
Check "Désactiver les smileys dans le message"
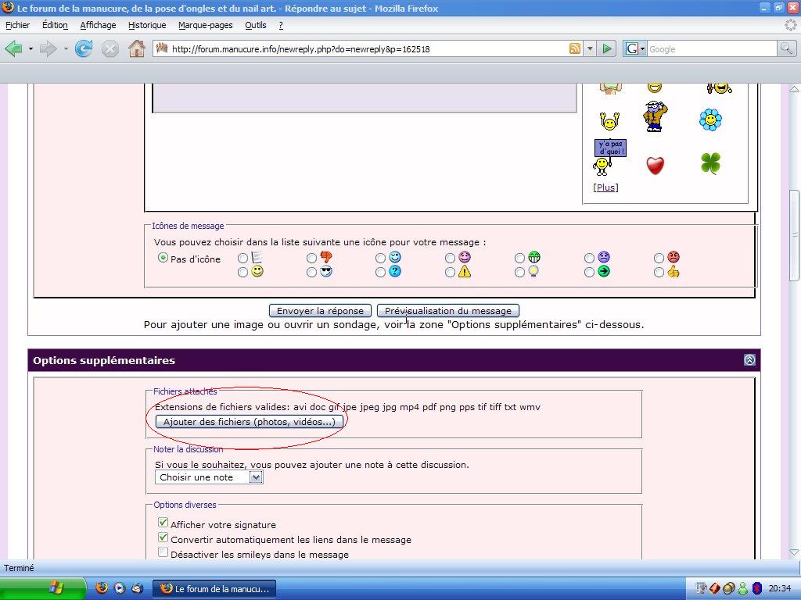click(x=163, y=552)
